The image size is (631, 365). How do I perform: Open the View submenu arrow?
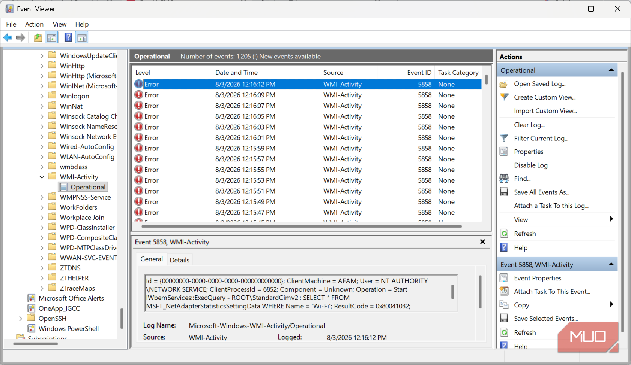tap(611, 219)
